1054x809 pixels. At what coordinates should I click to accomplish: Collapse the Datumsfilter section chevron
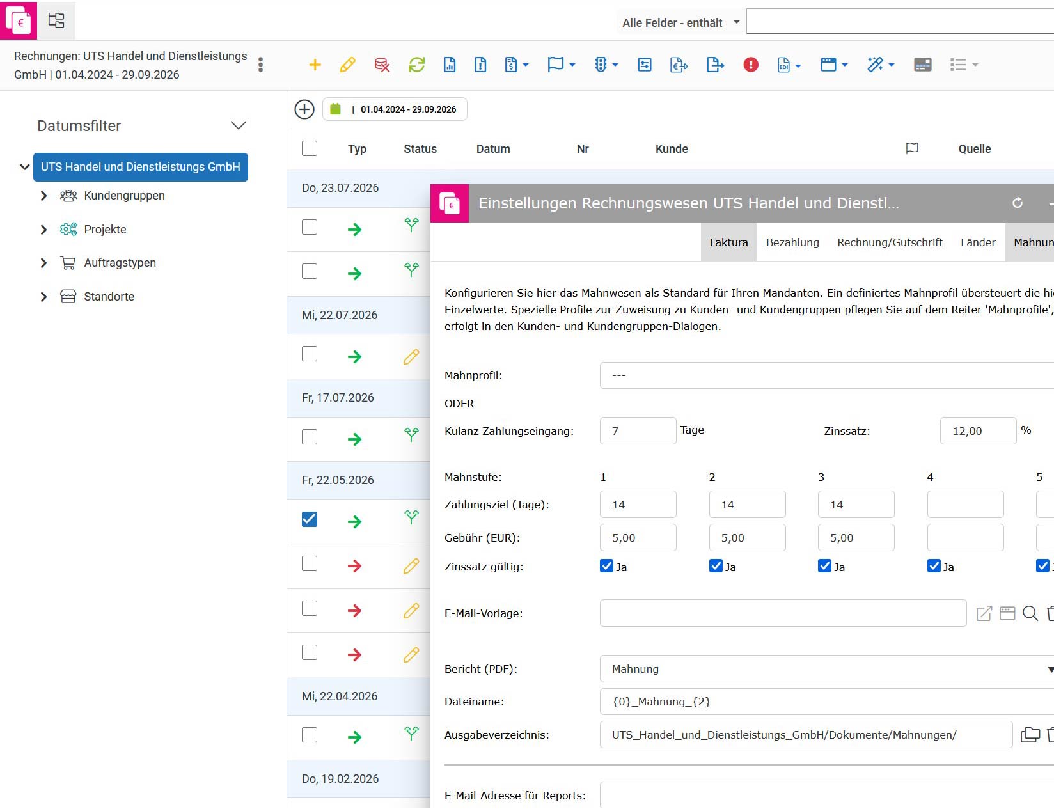[x=239, y=125]
